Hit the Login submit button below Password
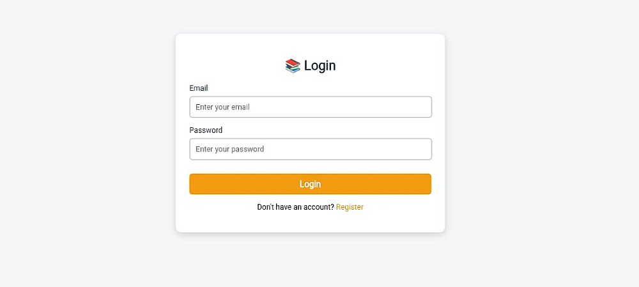This screenshot has width=639, height=287. pyautogui.click(x=311, y=184)
